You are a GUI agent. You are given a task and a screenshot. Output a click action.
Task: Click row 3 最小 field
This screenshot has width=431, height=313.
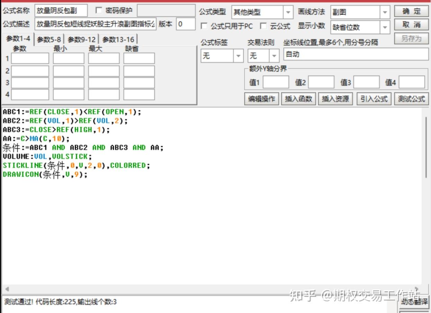(68, 83)
